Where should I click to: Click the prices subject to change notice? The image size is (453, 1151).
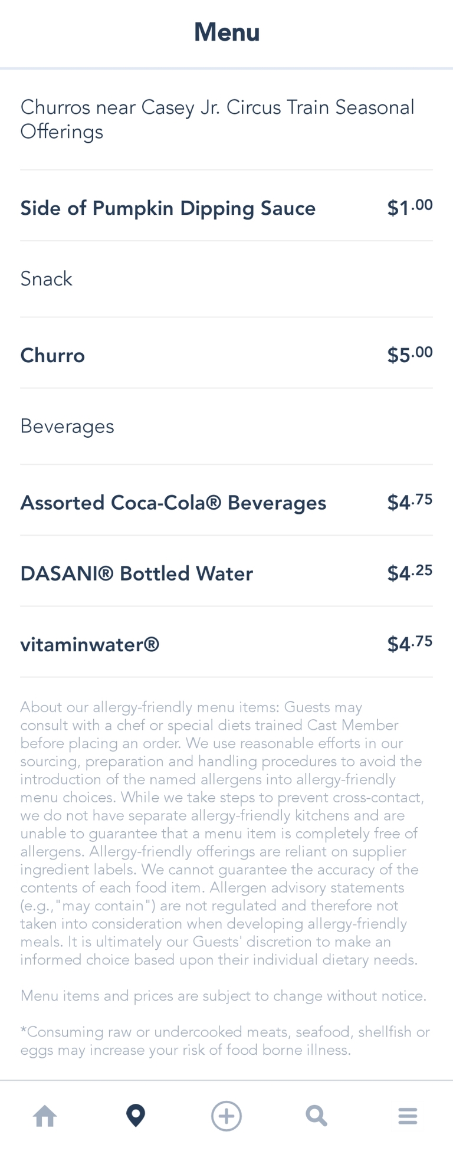[223, 996]
